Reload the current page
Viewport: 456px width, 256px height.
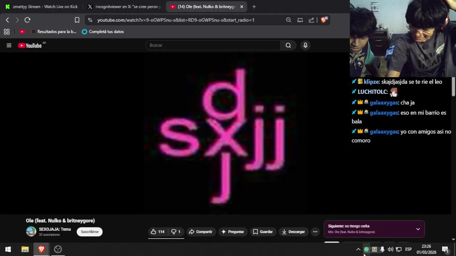point(27,20)
